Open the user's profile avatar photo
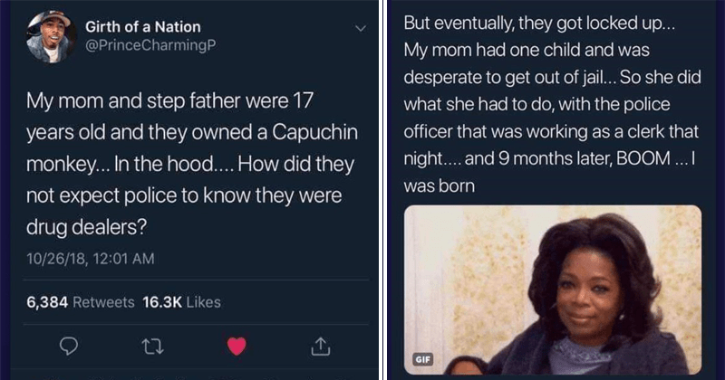The width and height of the screenshot is (725, 380). [x=52, y=37]
